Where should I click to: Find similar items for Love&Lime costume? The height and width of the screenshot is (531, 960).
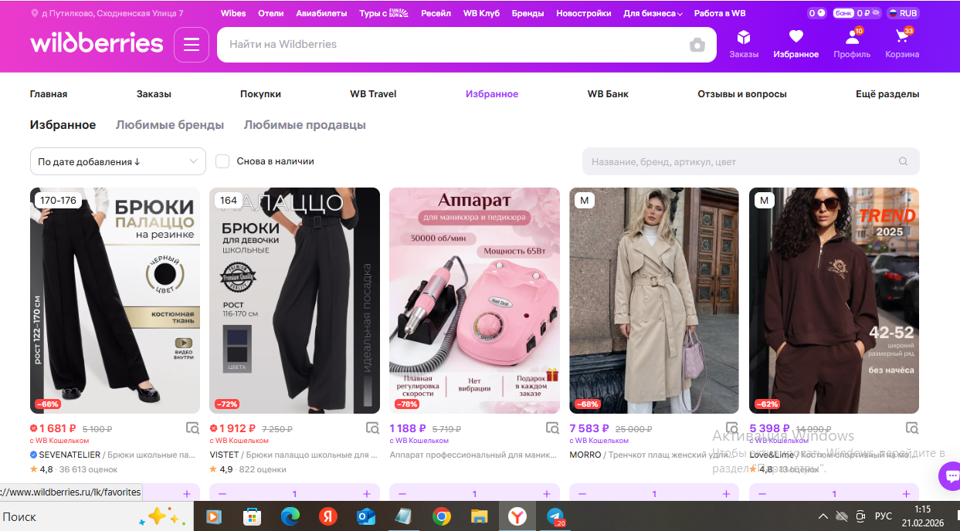pyautogui.click(x=912, y=428)
